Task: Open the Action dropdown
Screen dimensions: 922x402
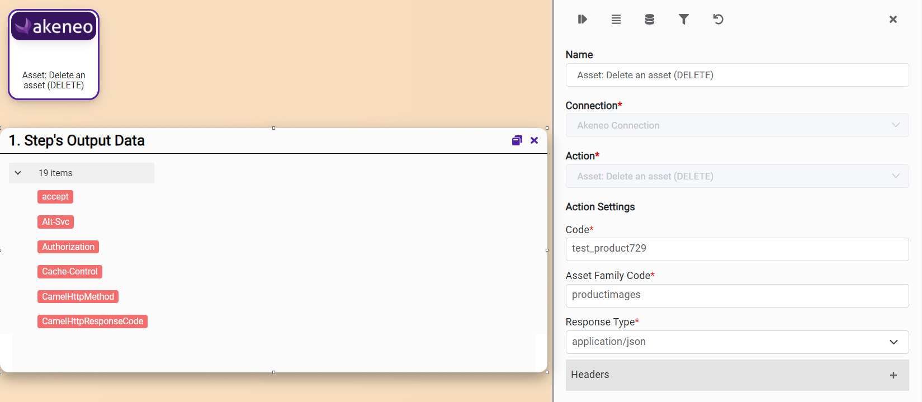Action: [736, 176]
